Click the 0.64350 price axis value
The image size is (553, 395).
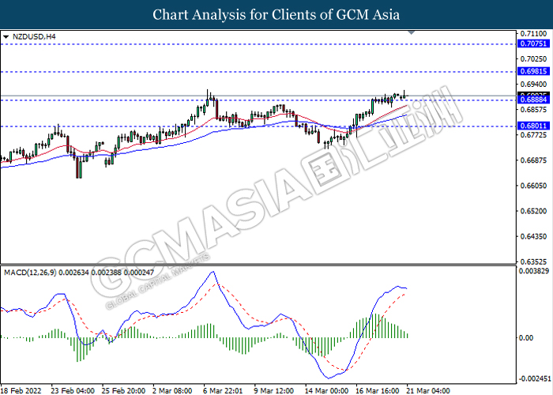click(533, 236)
